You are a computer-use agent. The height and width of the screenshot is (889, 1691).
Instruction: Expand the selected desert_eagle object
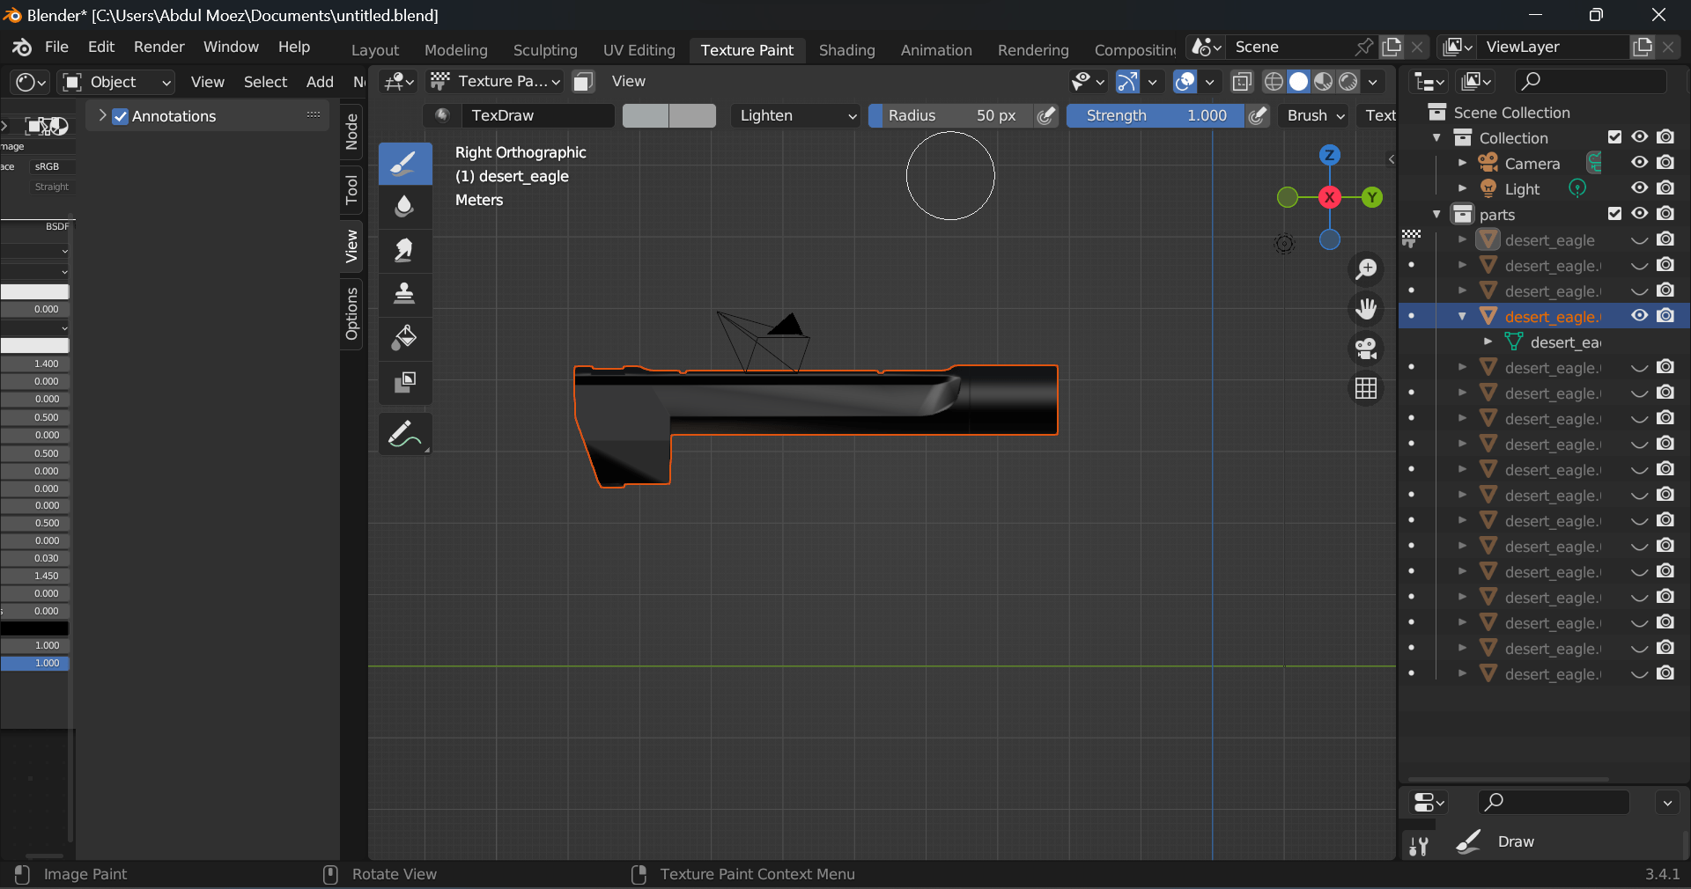tap(1462, 316)
